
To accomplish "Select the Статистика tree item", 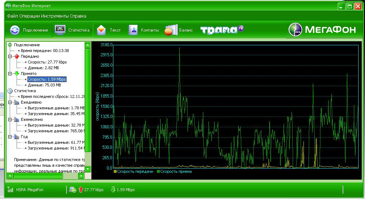I will tap(25, 91).
